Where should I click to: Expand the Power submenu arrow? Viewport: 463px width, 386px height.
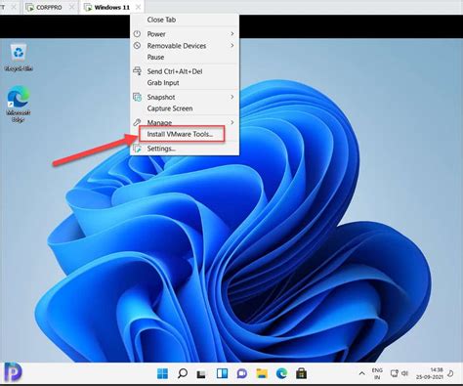pos(232,34)
